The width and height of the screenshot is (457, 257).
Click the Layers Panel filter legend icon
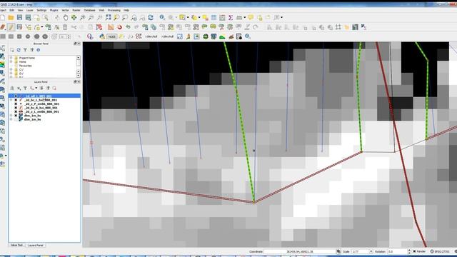pos(25,88)
